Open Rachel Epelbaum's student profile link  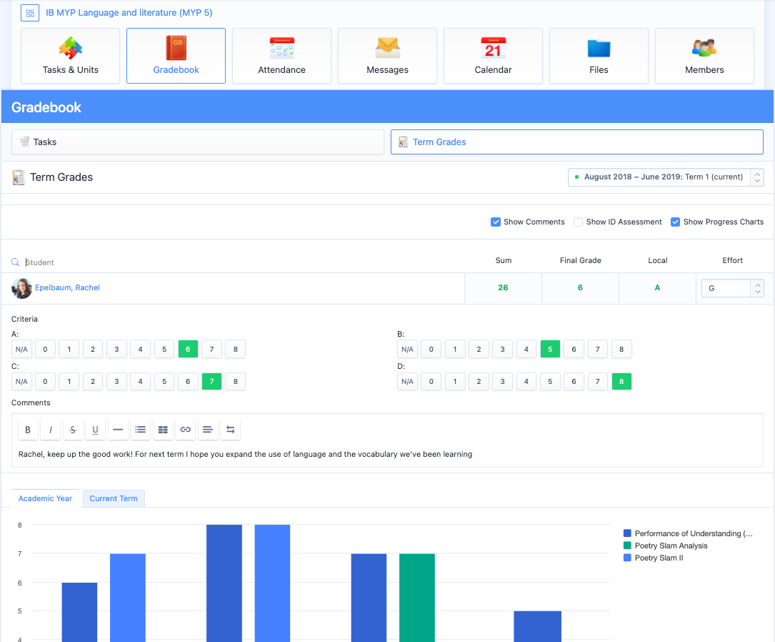[67, 287]
